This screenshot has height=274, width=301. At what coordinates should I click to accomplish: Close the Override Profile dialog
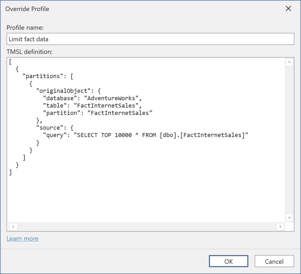click(x=288, y=8)
